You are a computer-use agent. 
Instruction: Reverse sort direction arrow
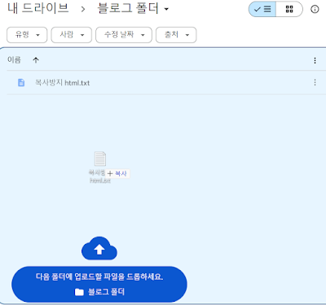click(36, 60)
